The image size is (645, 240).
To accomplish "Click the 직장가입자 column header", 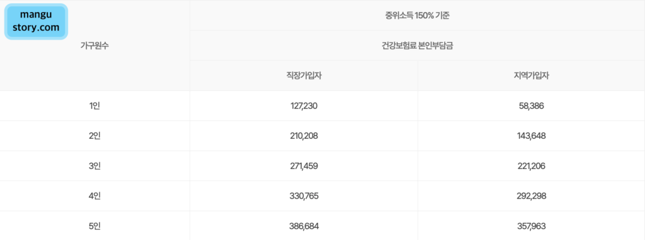I will click(304, 75).
